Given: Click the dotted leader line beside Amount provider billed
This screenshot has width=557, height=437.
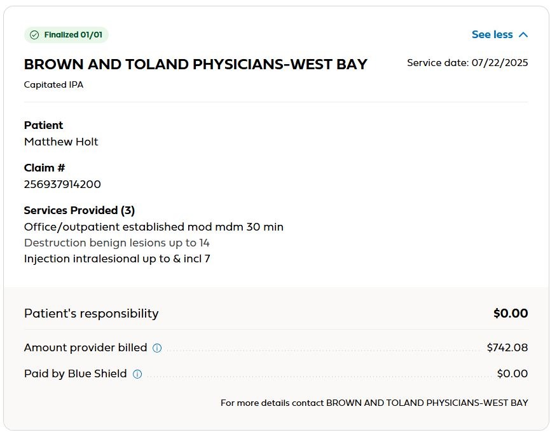Looking at the screenshot, I should point(318,349).
